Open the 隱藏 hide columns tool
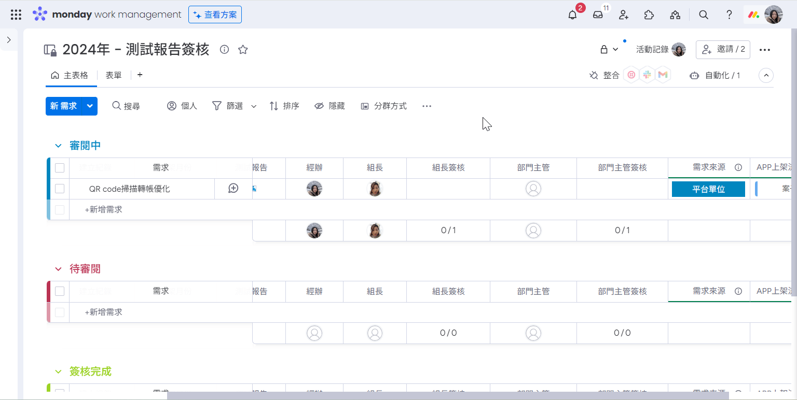Screen dimensions: 797x400 329,106
